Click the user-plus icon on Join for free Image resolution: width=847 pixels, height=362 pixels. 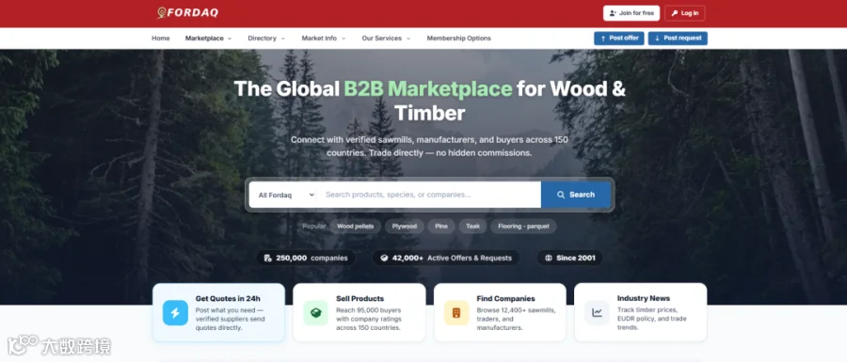coord(613,13)
